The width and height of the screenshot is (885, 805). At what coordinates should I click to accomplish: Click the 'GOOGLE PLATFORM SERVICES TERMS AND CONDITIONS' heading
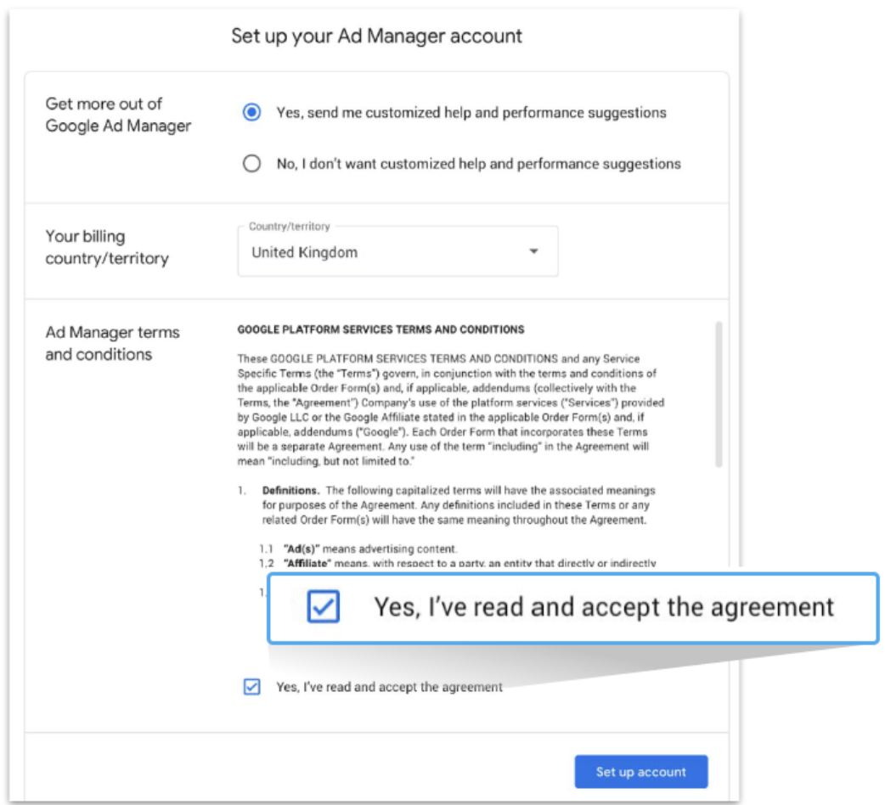[x=381, y=329]
